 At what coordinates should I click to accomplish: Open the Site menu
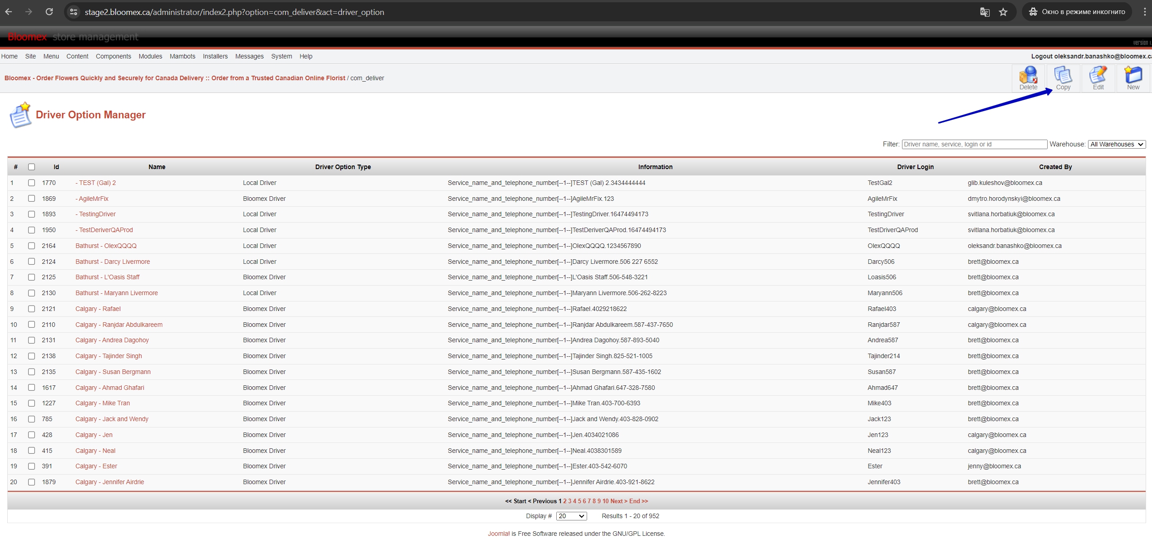coord(30,56)
